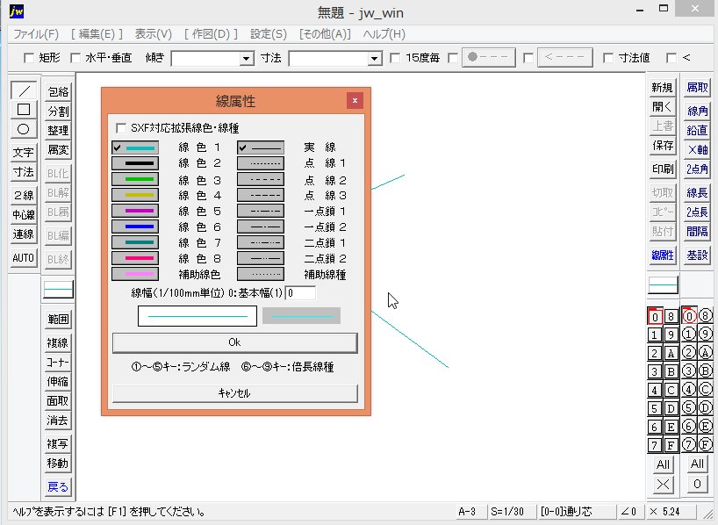Click the 属取 get attribute tool
This screenshot has height=525, width=718.
pos(697,87)
